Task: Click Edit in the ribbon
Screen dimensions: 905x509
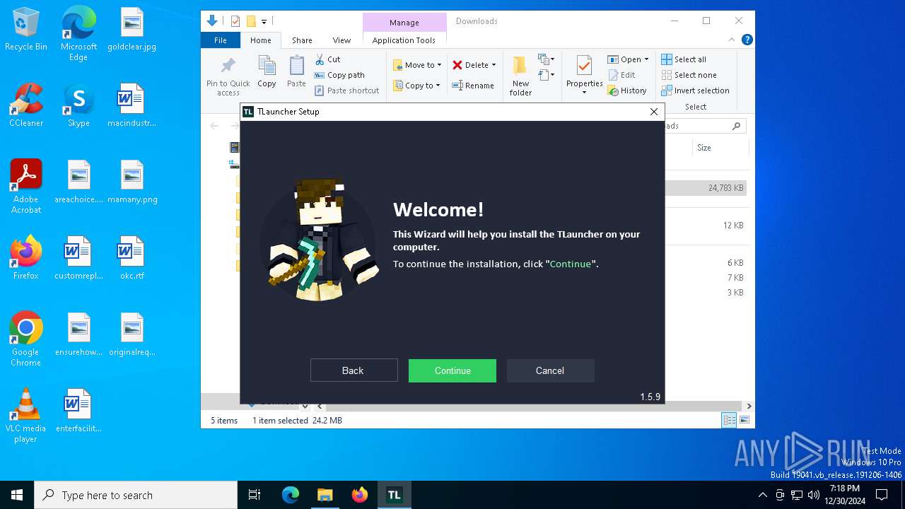Action: [621, 75]
